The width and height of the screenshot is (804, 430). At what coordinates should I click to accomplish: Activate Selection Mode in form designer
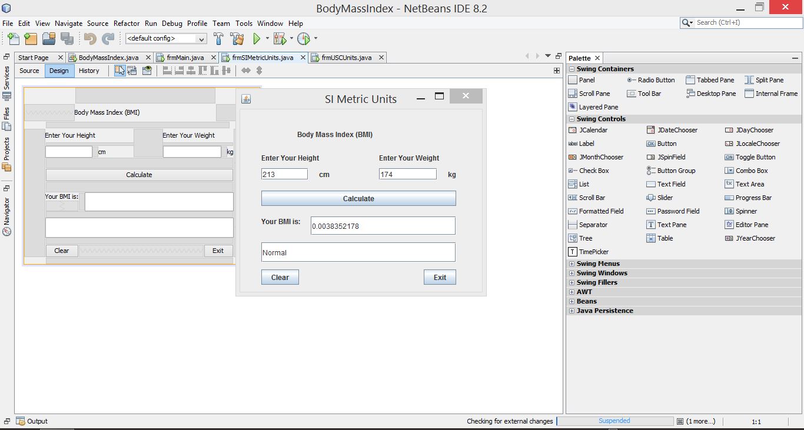click(x=120, y=71)
